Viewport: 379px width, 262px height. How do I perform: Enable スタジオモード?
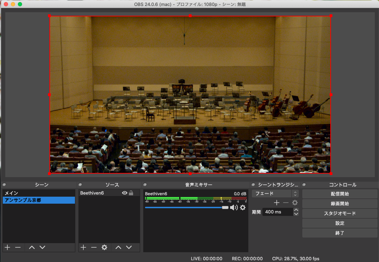point(340,213)
